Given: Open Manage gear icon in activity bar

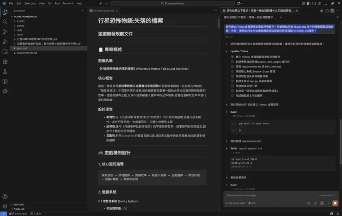Looking at the screenshot, I should tap(5, 206).
